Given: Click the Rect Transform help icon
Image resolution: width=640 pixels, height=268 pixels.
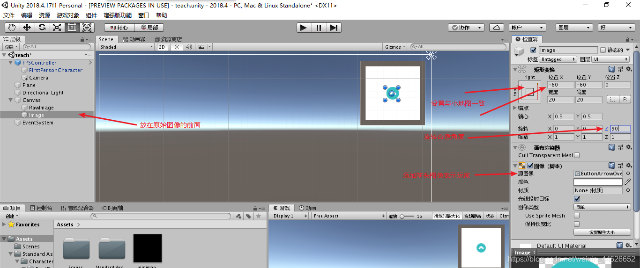Looking at the screenshot, I should click(x=611, y=69).
